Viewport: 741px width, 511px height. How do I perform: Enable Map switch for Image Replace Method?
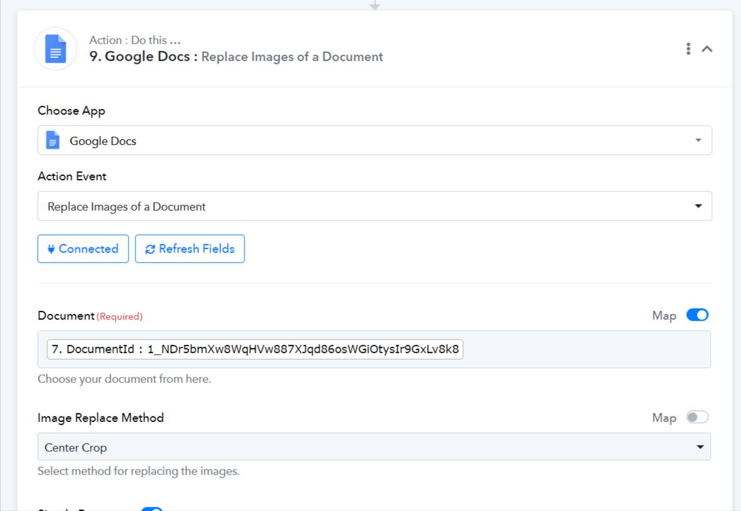tap(697, 418)
